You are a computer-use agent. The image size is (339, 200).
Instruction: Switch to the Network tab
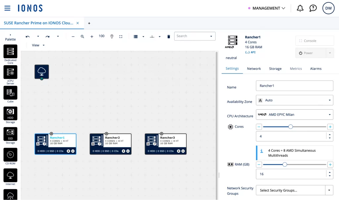(254, 69)
